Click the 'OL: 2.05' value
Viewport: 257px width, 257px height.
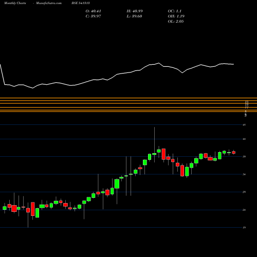click(x=176, y=22)
